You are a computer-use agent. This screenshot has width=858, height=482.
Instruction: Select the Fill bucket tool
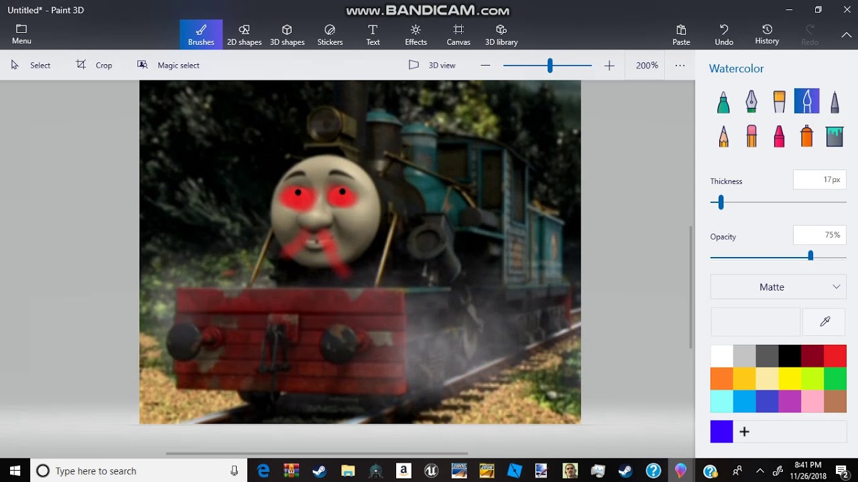click(835, 136)
